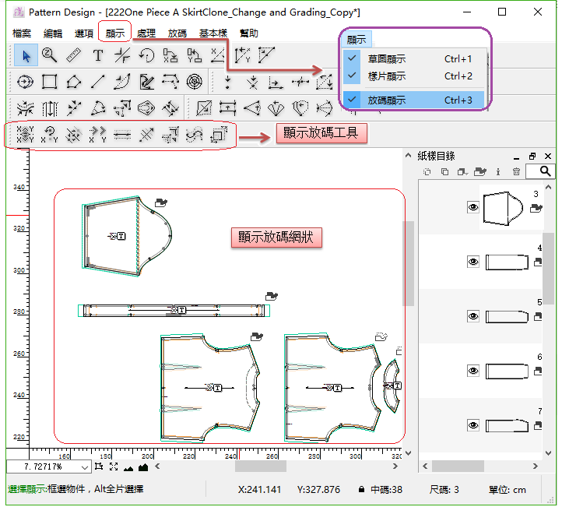The image size is (562, 514).
Task: Open the 處理 menu
Action: pyautogui.click(x=146, y=33)
